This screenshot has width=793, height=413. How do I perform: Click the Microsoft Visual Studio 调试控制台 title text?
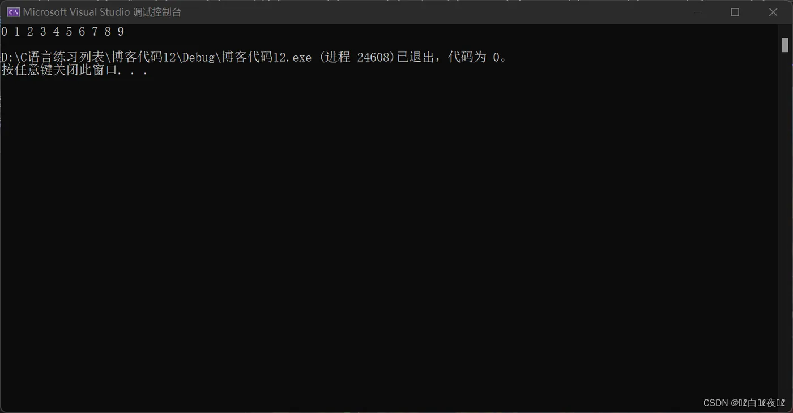[x=102, y=12]
